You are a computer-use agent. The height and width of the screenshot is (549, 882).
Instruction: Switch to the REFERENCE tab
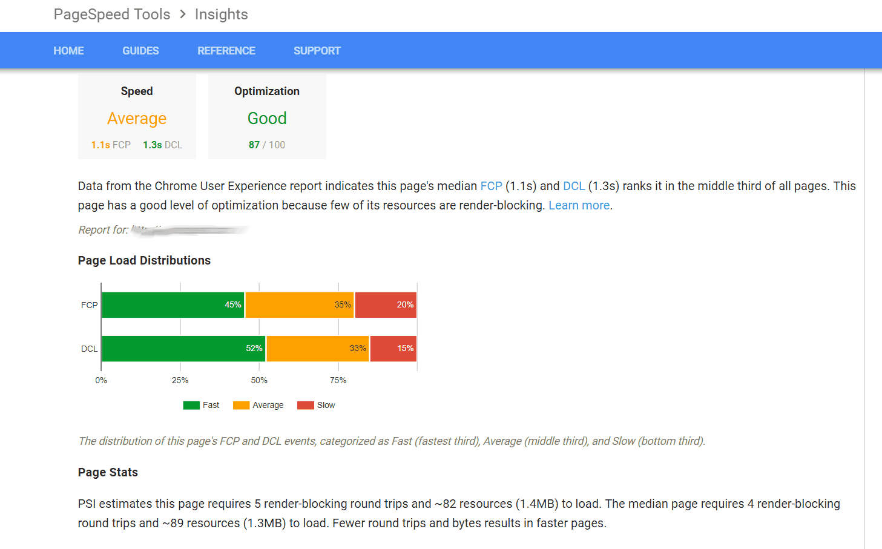[226, 51]
